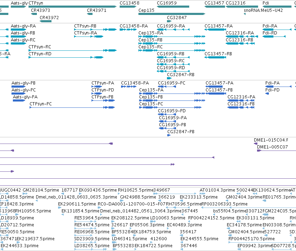Select transcript Pdi-RD
Viewport: 296px width, 251px height.
pyautogui.click(x=270, y=33)
